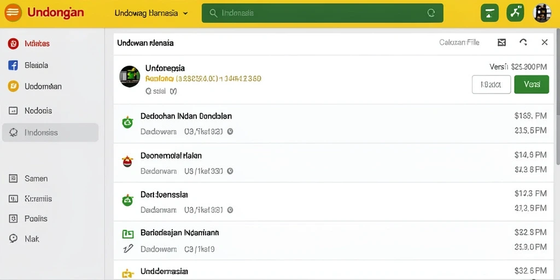Viewport: 560px width, 280px height.
Task: Click the Nodonis sidebar icon
Action: 13,111
